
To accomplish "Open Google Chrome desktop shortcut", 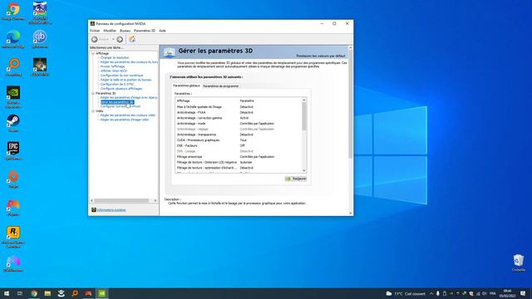I will point(13,11).
